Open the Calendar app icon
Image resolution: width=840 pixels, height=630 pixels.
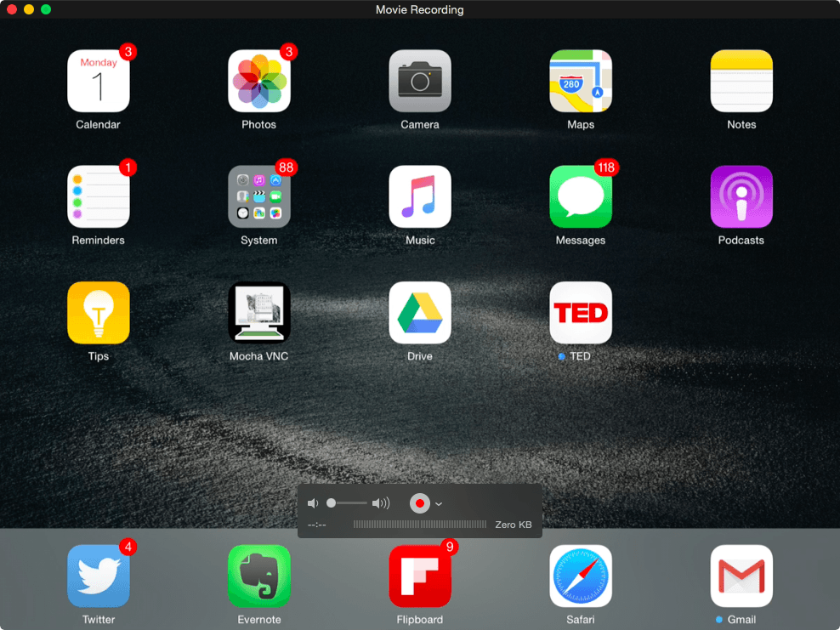[x=99, y=81]
